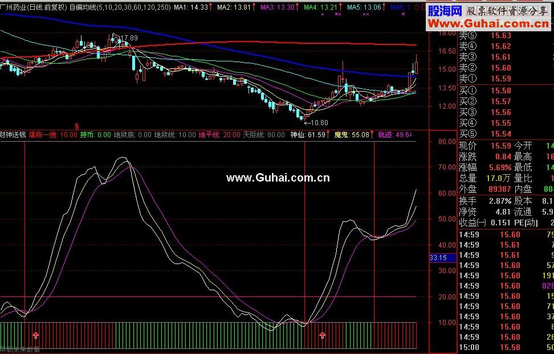Click the MA4: 13.21 value
The image size is (554, 354).
coord(320,7)
